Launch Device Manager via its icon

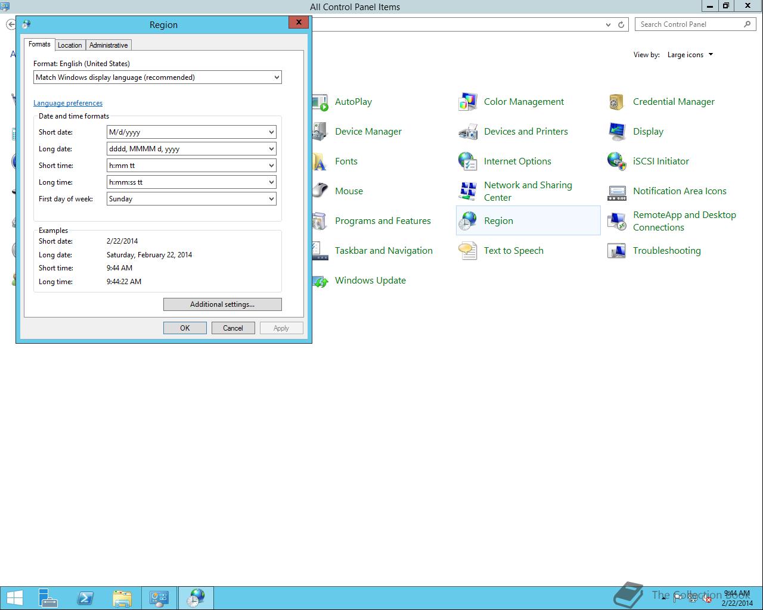320,132
